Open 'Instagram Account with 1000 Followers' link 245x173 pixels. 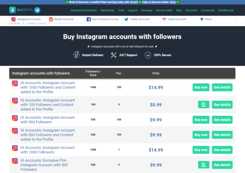(48, 150)
